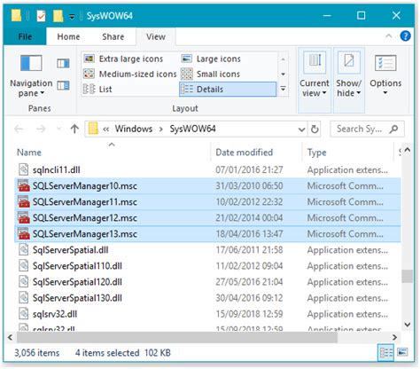
Task: Open Customize Quick Access Toolbar dropdown
Action: [x=72, y=17]
